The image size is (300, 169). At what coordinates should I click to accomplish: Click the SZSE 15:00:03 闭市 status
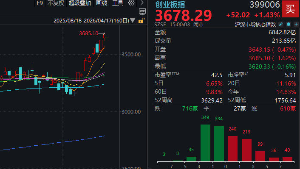179,25
